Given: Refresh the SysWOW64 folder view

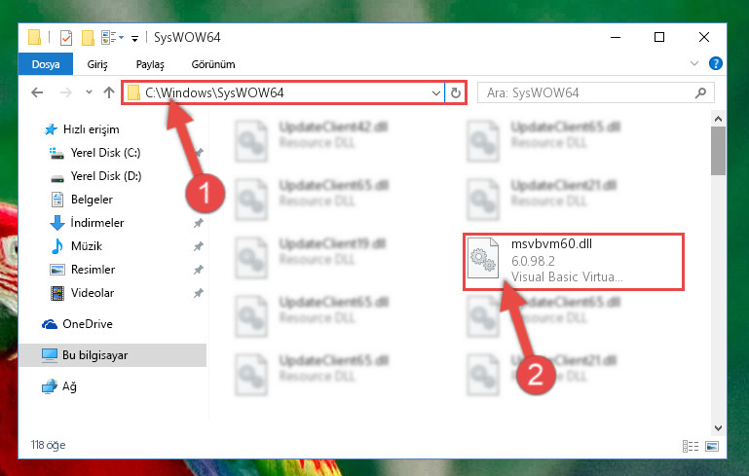Looking at the screenshot, I should tap(456, 92).
